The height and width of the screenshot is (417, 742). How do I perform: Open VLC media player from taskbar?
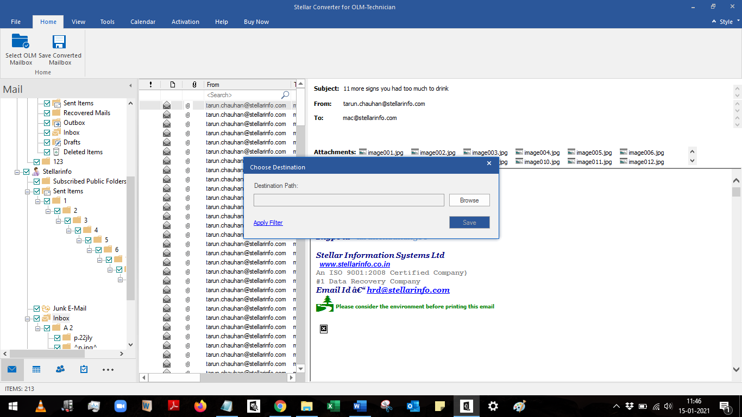point(40,406)
